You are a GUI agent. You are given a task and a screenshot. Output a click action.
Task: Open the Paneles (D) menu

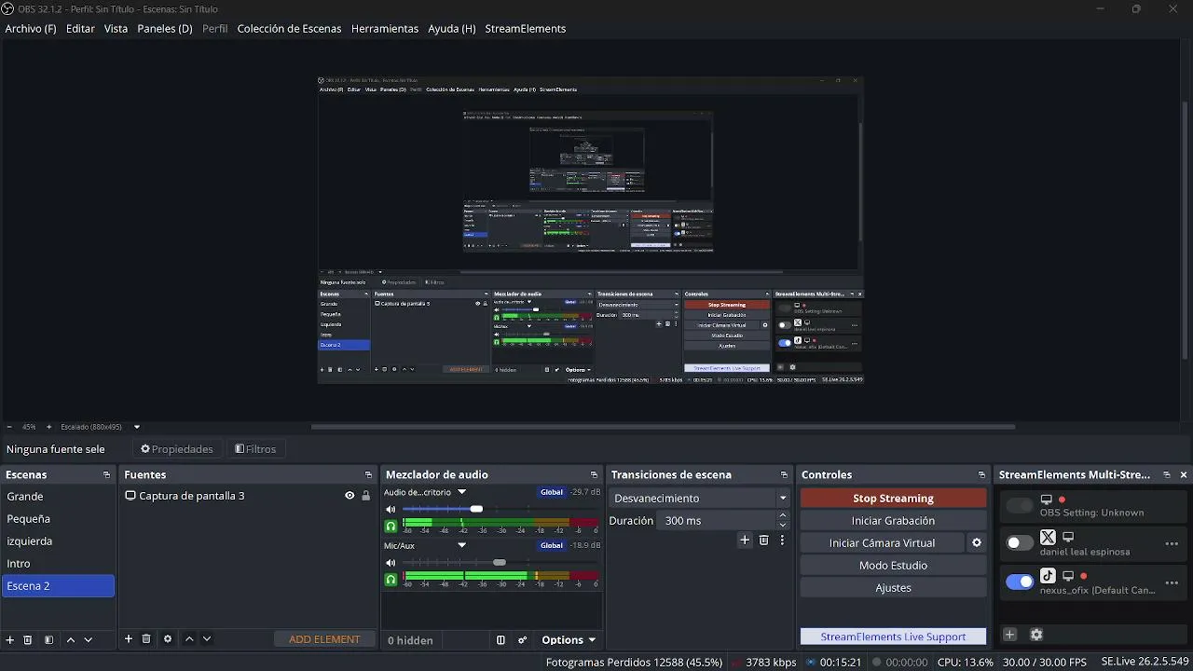[x=165, y=29]
